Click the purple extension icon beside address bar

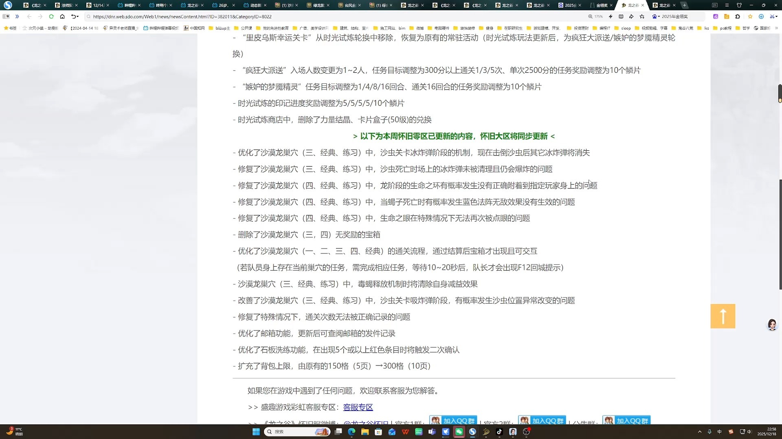(716, 17)
